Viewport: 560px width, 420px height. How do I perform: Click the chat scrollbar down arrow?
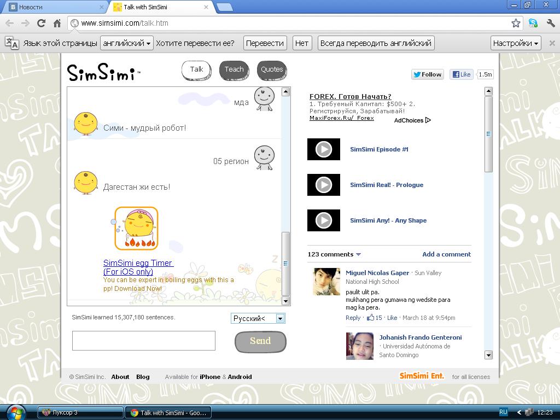coord(285,301)
